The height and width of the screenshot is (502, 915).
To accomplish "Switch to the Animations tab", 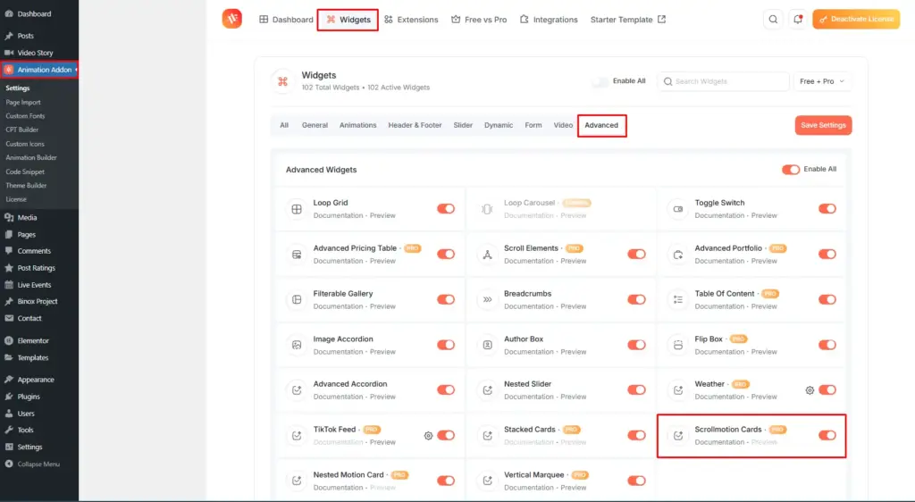I will 357,125.
